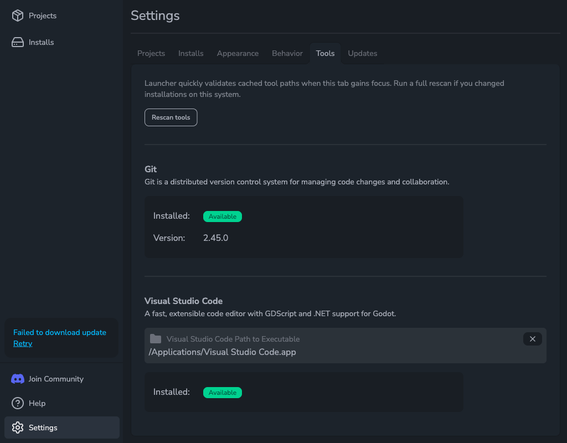Clear the Visual Studio Code path
Screen dimensions: 567x443
coord(532,339)
